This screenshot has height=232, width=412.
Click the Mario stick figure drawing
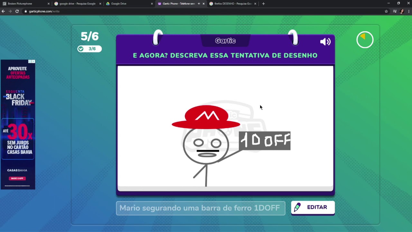pos(206,142)
